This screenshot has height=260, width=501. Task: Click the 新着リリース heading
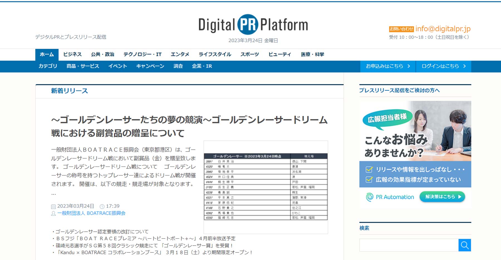pyautogui.click(x=69, y=91)
